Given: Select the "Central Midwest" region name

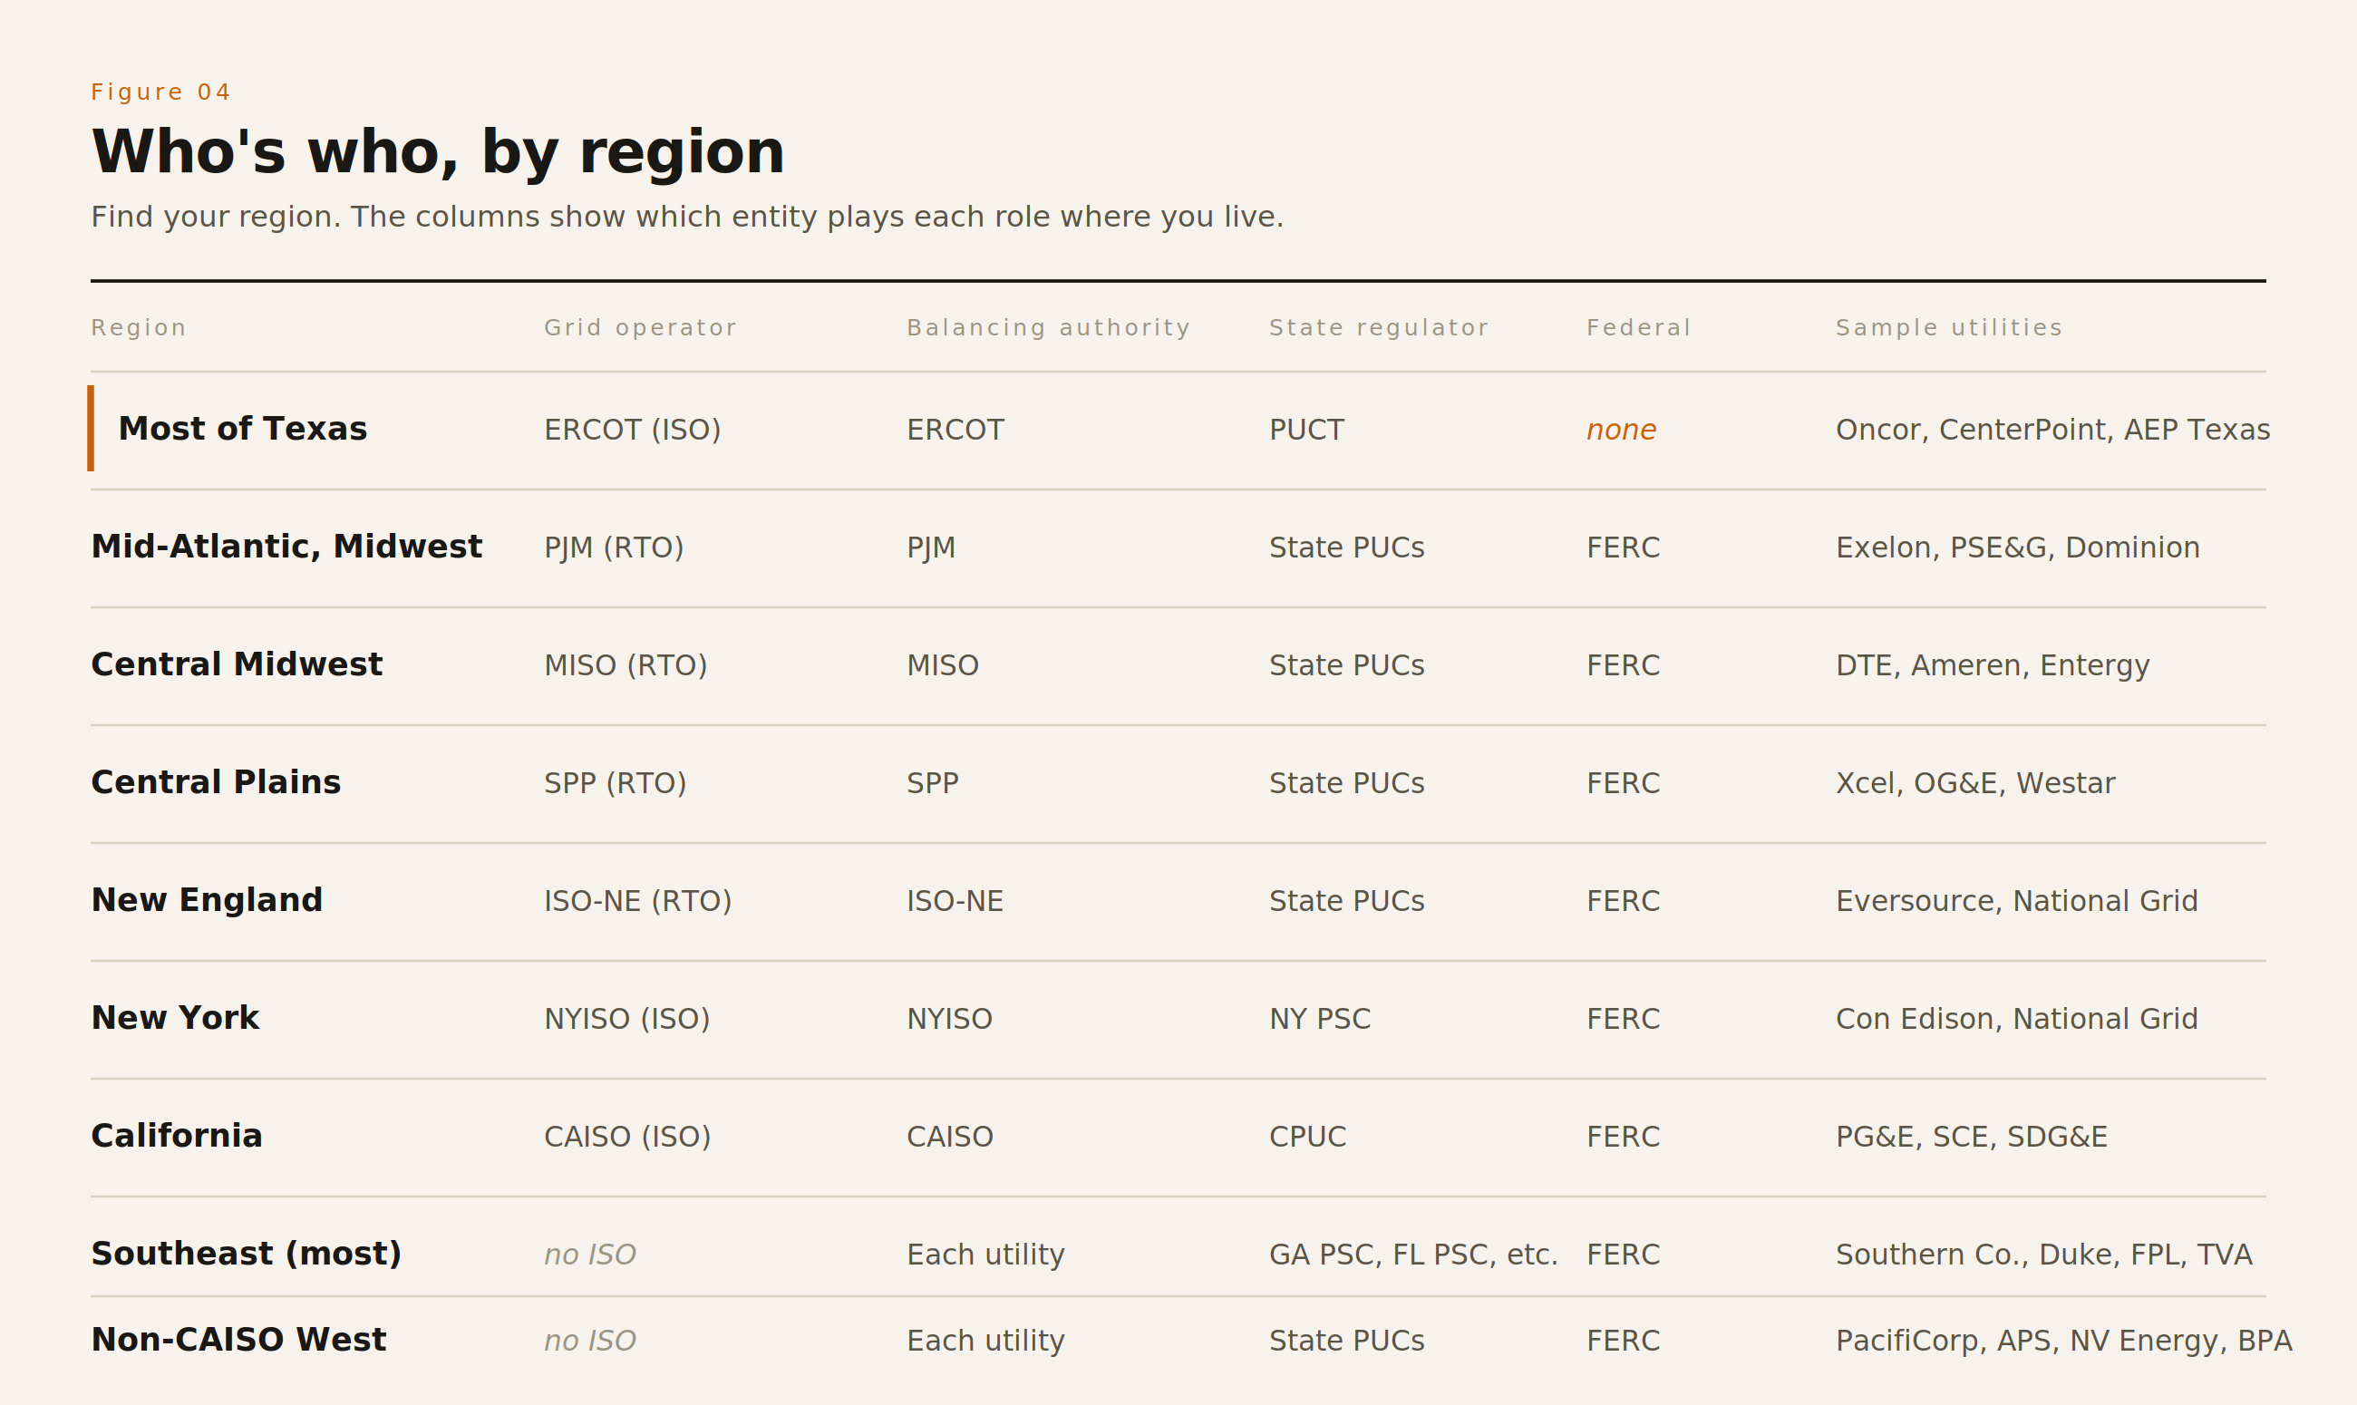Looking at the screenshot, I should coord(237,664).
